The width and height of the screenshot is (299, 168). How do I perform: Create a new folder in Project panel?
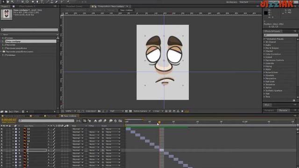tap(6, 112)
